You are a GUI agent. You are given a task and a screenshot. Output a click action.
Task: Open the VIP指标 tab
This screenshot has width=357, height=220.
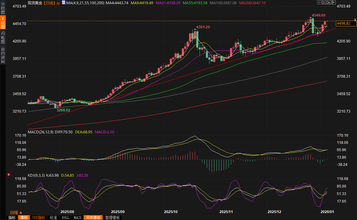click(x=39, y=218)
